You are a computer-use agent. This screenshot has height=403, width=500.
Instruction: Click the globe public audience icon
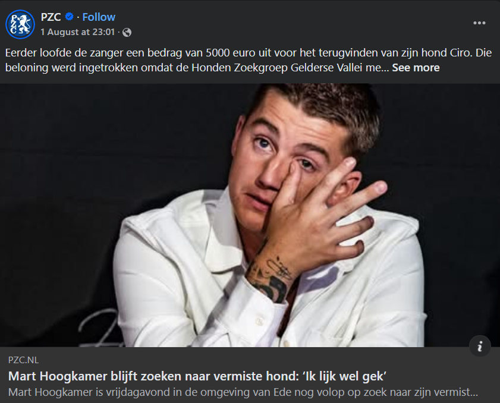pyautogui.click(x=127, y=32)
